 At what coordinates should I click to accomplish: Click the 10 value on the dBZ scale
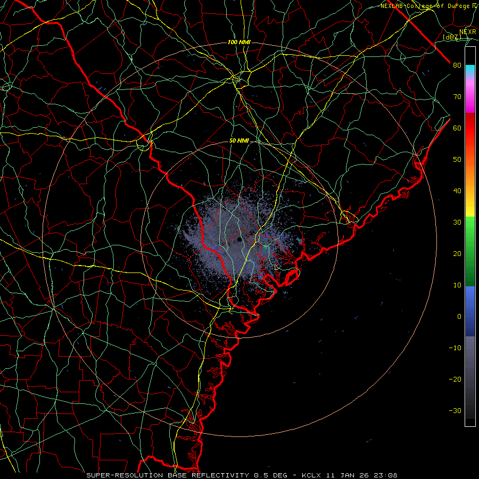tap(457, 285)
